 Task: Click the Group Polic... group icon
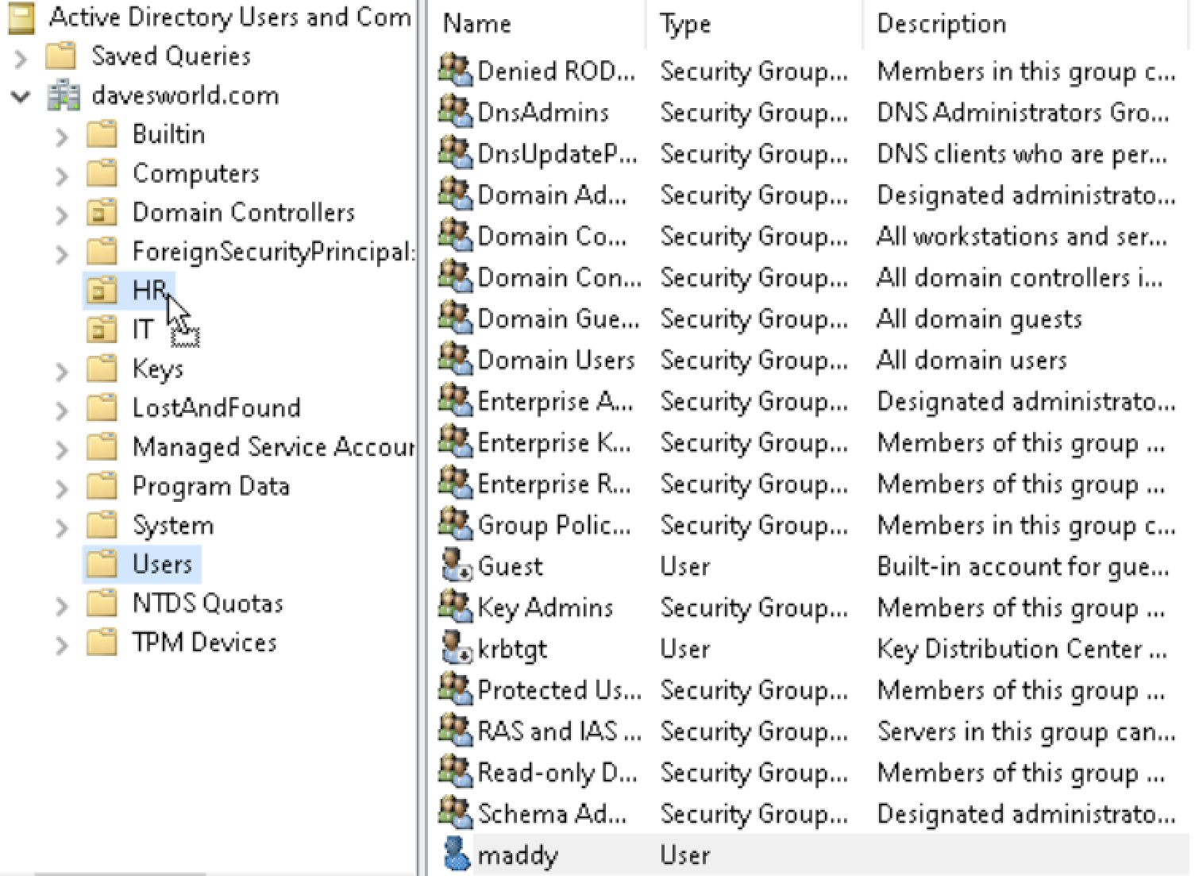456,524
